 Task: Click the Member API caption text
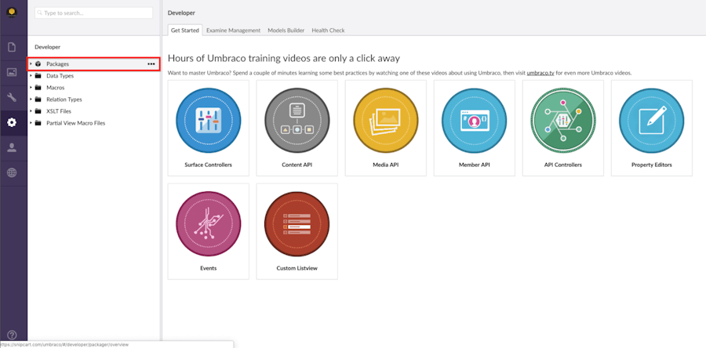(474, 165)
